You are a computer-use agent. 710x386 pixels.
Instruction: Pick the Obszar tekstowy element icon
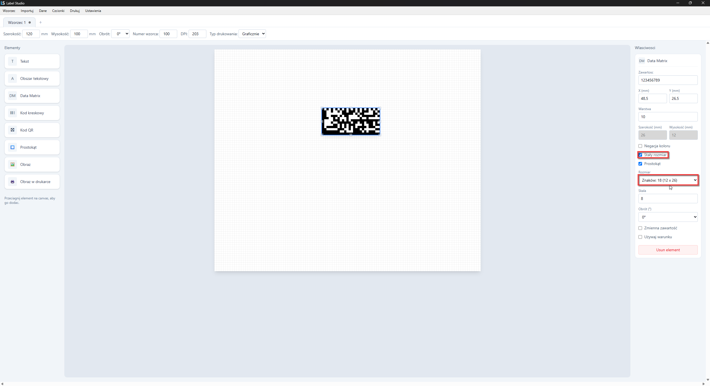click(x=12, y=78)
